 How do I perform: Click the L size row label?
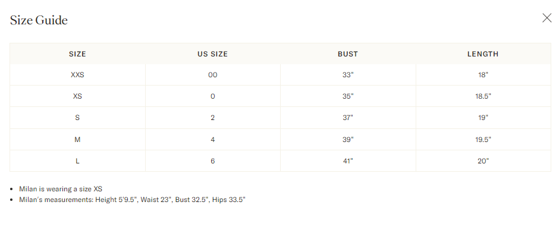pos(77,161)
